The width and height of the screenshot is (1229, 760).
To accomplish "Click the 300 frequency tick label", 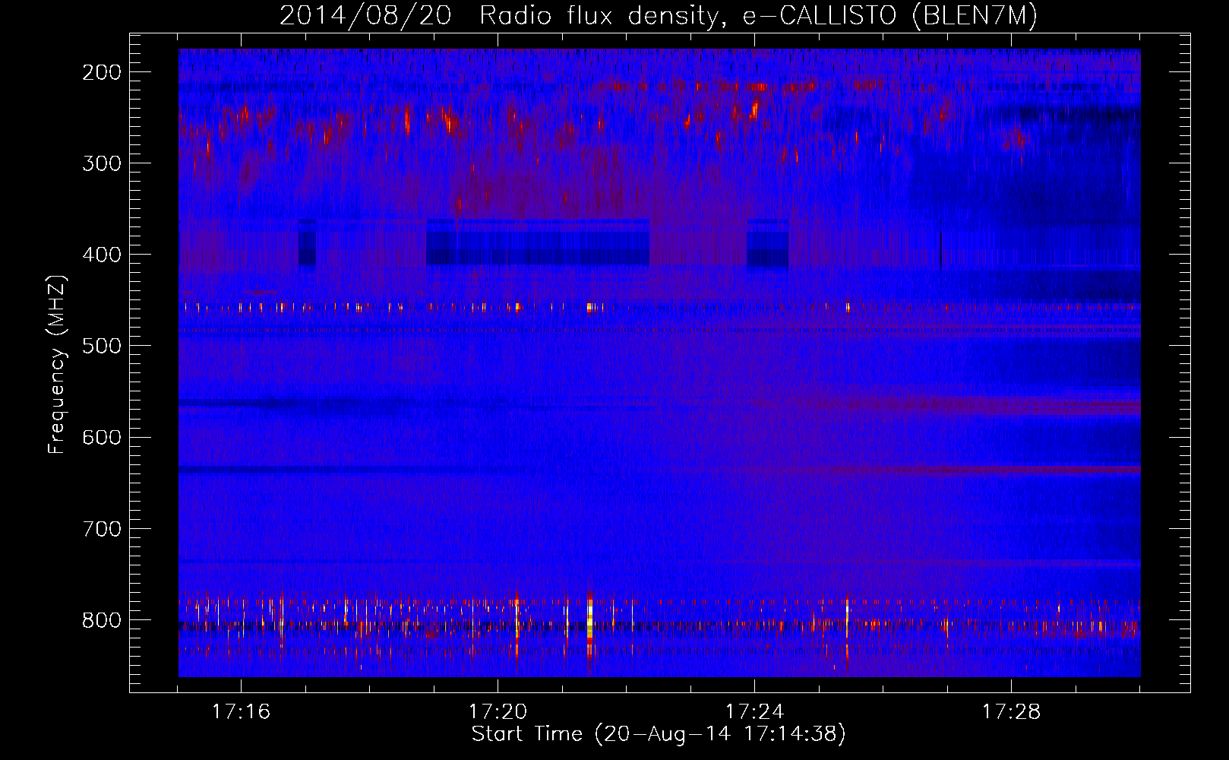I will click(102, 163).
